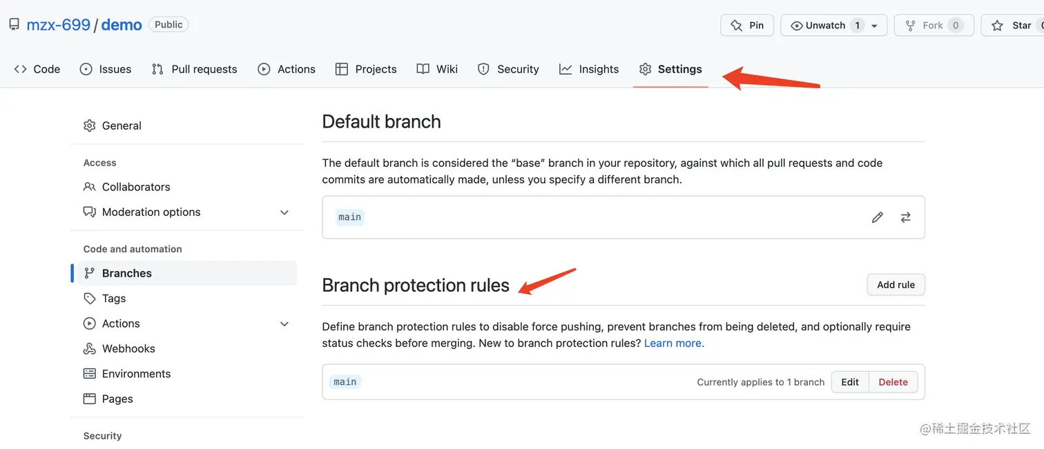Edit the main branch protection rule
The width and height of the screenshot is (1044, 449).
tap(850, 382)
